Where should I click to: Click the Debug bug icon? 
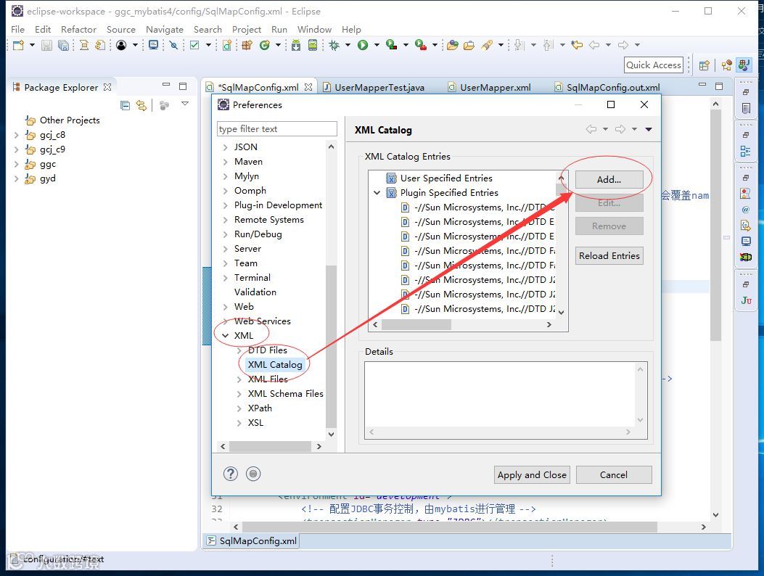(x=334, y=45)
